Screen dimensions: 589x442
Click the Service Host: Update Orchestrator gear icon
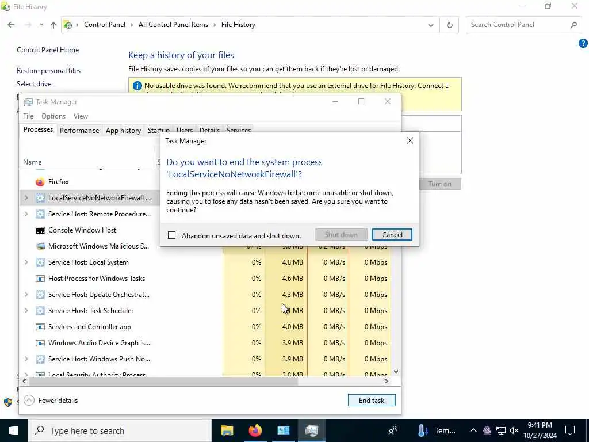pyautogui.click(x=40, y=294)
